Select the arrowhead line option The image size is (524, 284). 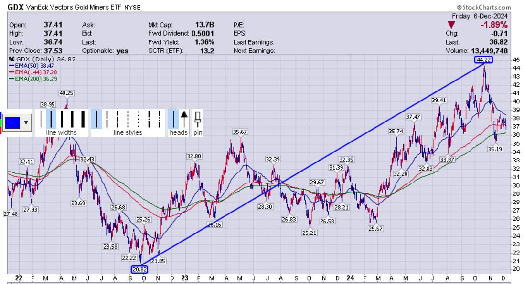coord(184,119)
